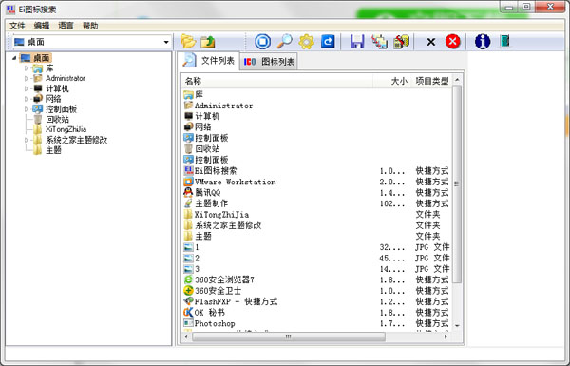Image resolution: width=570 pixels, height=366 pixels.
Task: Select 主题 folder in the tree
Action: tap(53, 150)
